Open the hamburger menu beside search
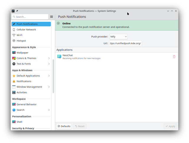Screen dimensions: 189x143 click(51, 17)
